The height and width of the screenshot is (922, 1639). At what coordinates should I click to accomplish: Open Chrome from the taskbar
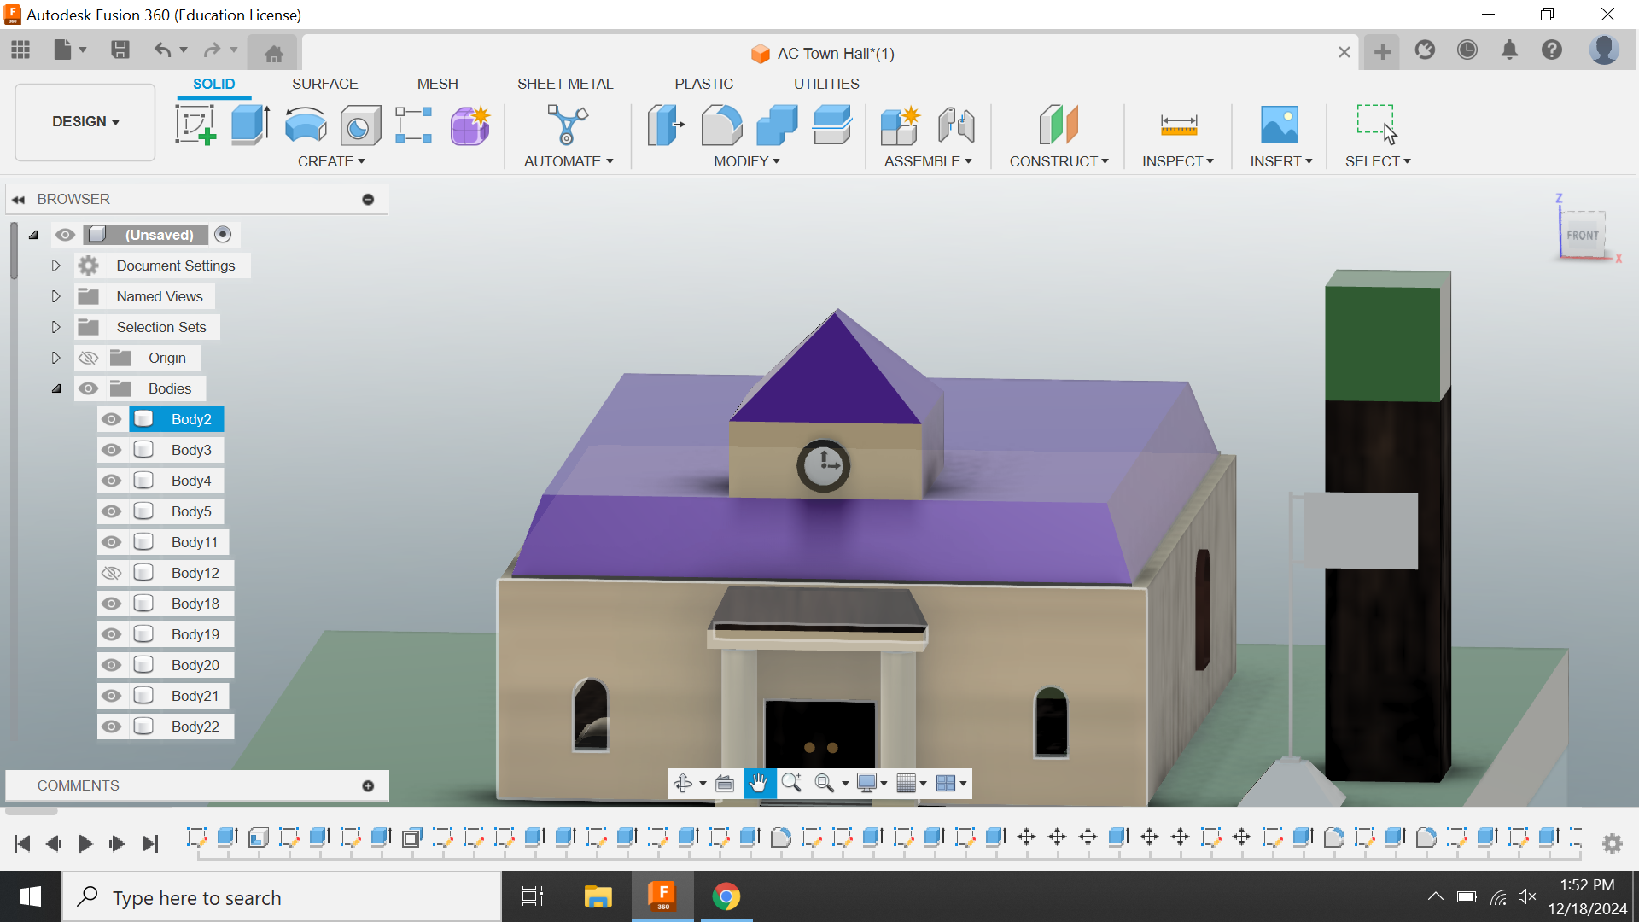coord(726,896)
